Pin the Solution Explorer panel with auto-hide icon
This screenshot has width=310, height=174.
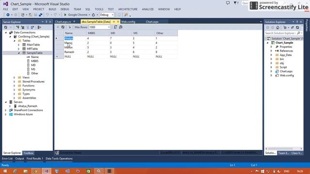(297, 22)
